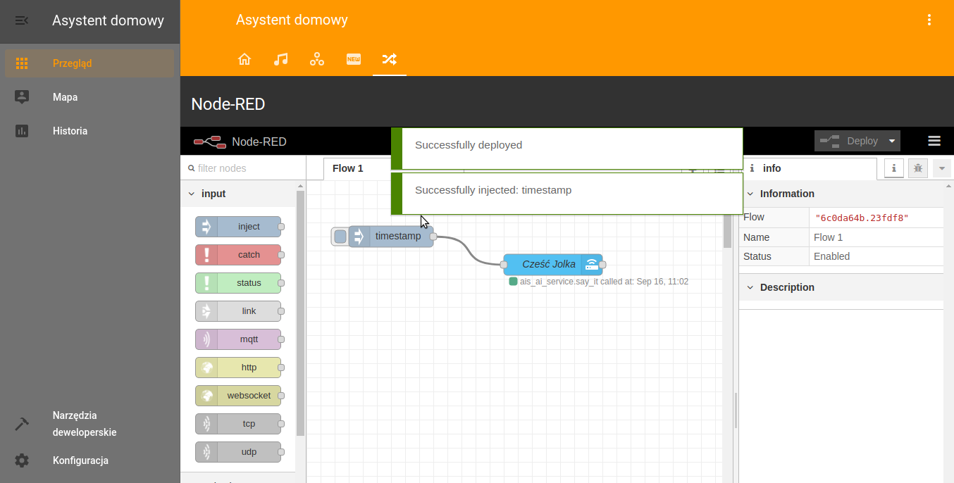This screenshot has height=483, width=954.
Task: Dismiss the Successfully deployed notification
Action: pyautogui.click(x=567, y=148)
